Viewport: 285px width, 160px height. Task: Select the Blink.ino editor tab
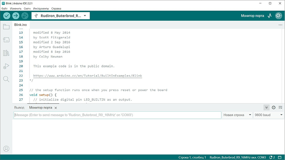[21, 25]
